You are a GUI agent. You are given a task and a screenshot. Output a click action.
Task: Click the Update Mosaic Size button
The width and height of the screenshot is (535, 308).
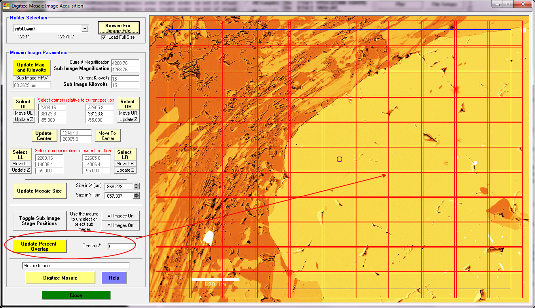point(40,191)
